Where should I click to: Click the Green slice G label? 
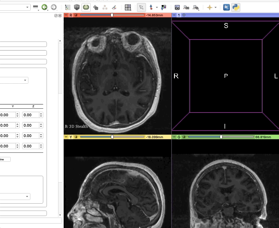179,137
